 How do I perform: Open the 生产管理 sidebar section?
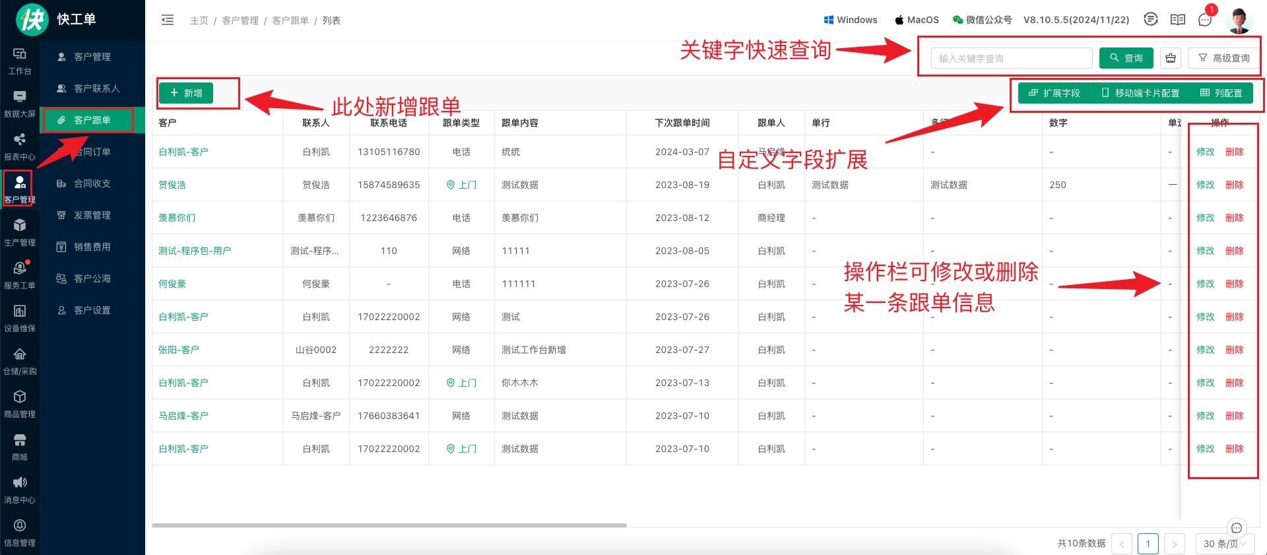point(20,233)
